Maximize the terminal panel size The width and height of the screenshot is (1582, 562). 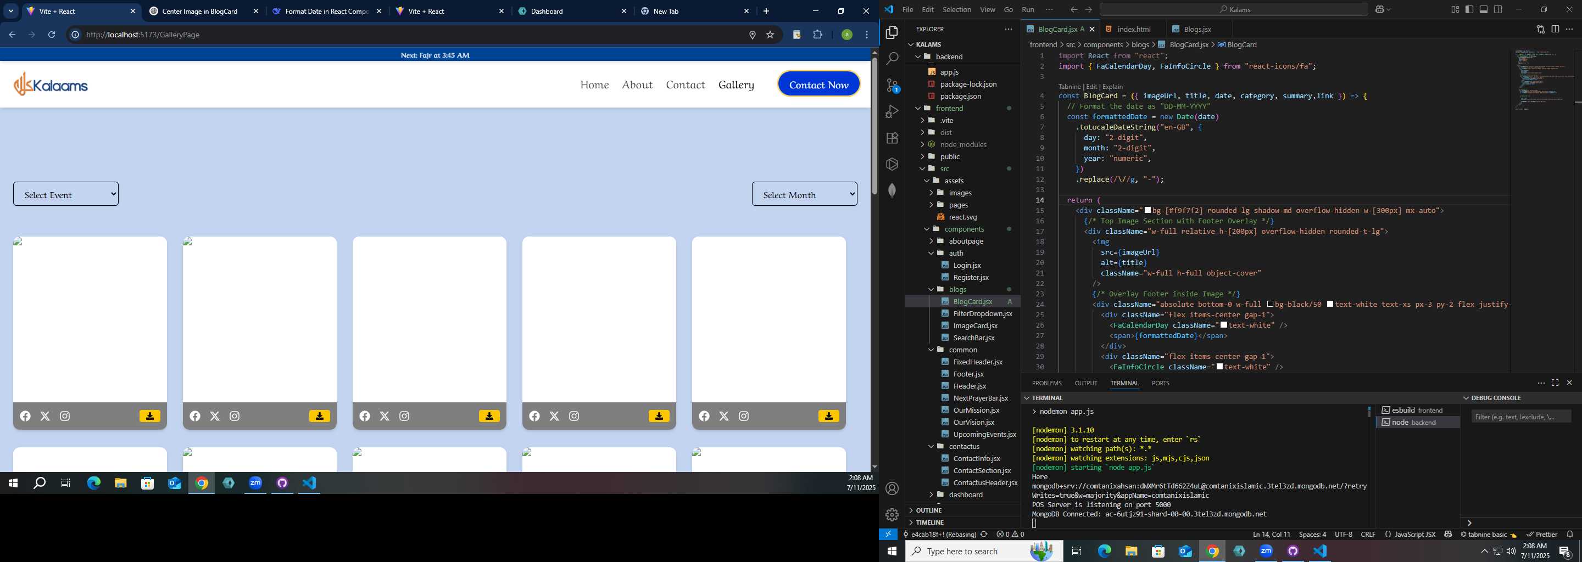pyautogui.click(x=1555, y=383)
